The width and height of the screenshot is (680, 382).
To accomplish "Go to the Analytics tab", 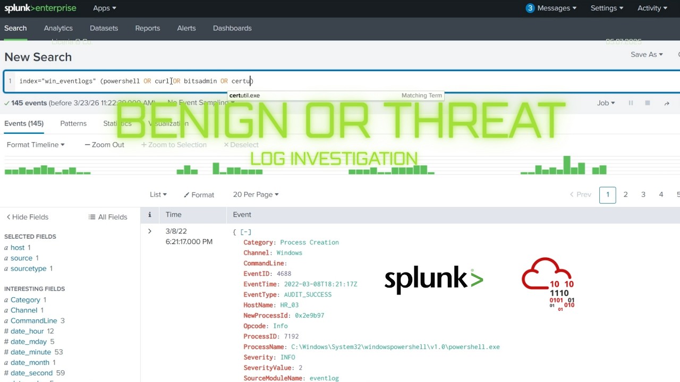I will [58, 28].
